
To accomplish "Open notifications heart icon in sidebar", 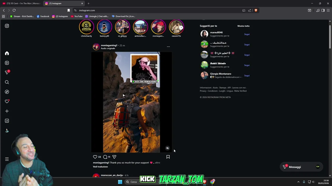I will (7, 102).
